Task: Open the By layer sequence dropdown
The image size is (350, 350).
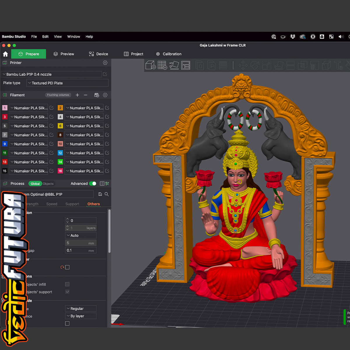Action: [80, 316]
